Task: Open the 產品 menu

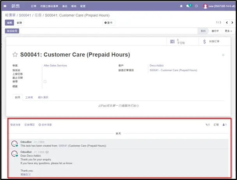Action: pyautogui.click(x=65, y=6)
